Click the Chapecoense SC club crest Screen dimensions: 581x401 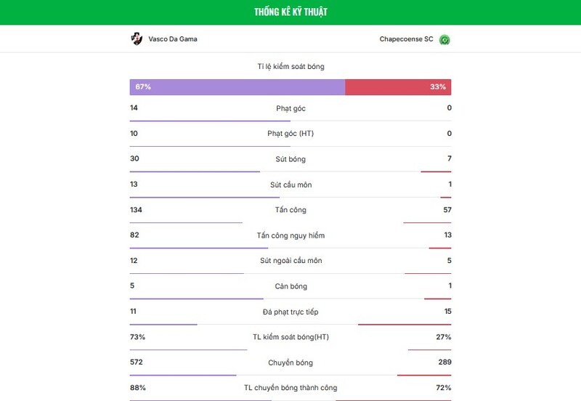click(444, 39)
